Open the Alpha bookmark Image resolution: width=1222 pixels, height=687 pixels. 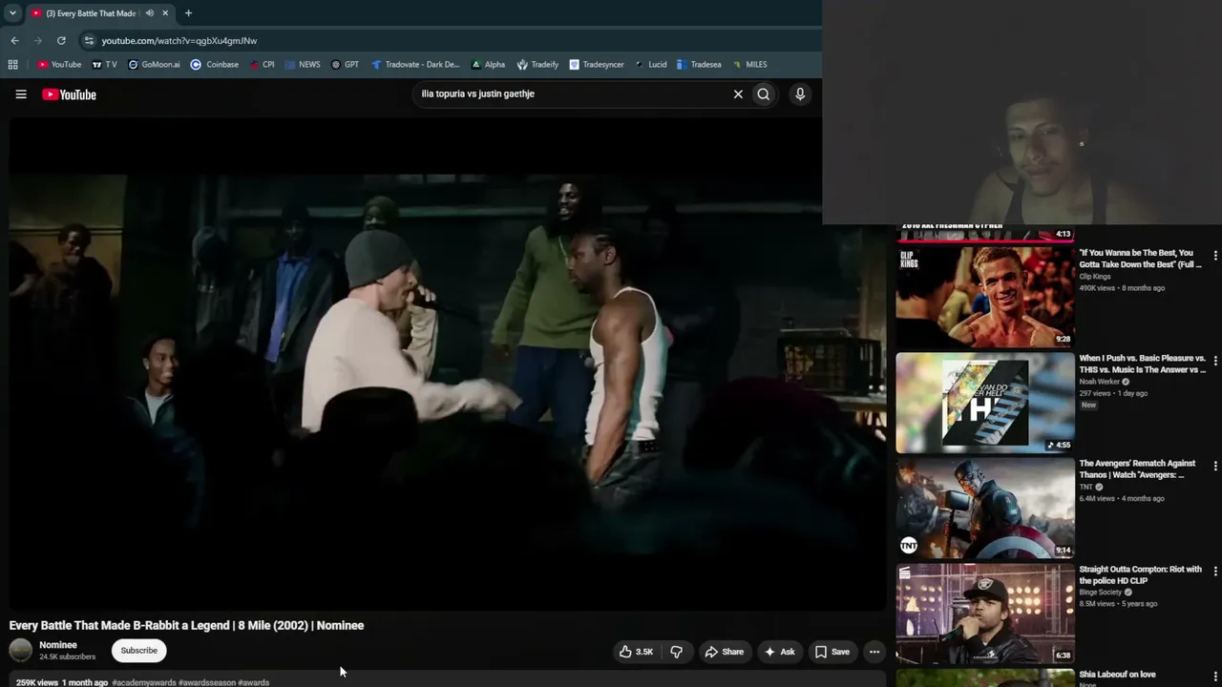pyautogui.click(x=488, y=65)
